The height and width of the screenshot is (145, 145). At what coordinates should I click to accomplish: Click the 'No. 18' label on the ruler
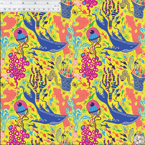coord(57,6)
